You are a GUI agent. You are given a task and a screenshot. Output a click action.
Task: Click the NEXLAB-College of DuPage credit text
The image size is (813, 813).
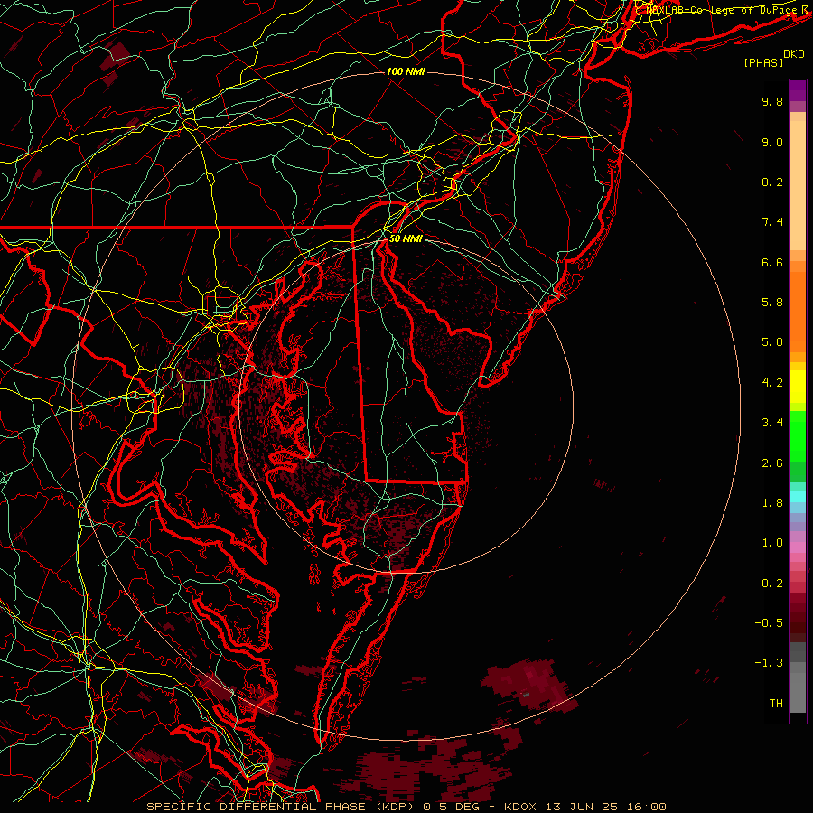click(x=724, y=10)
